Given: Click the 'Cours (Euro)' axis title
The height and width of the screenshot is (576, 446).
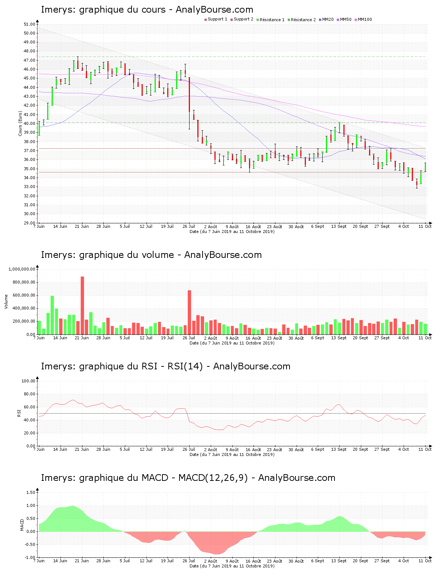Looking at the screenshot, I should click(x=20, y=123).
